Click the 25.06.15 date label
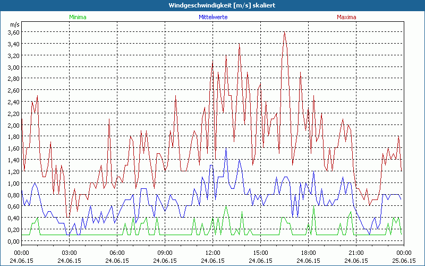The image size is (425, 266). (x=404, y=261)
